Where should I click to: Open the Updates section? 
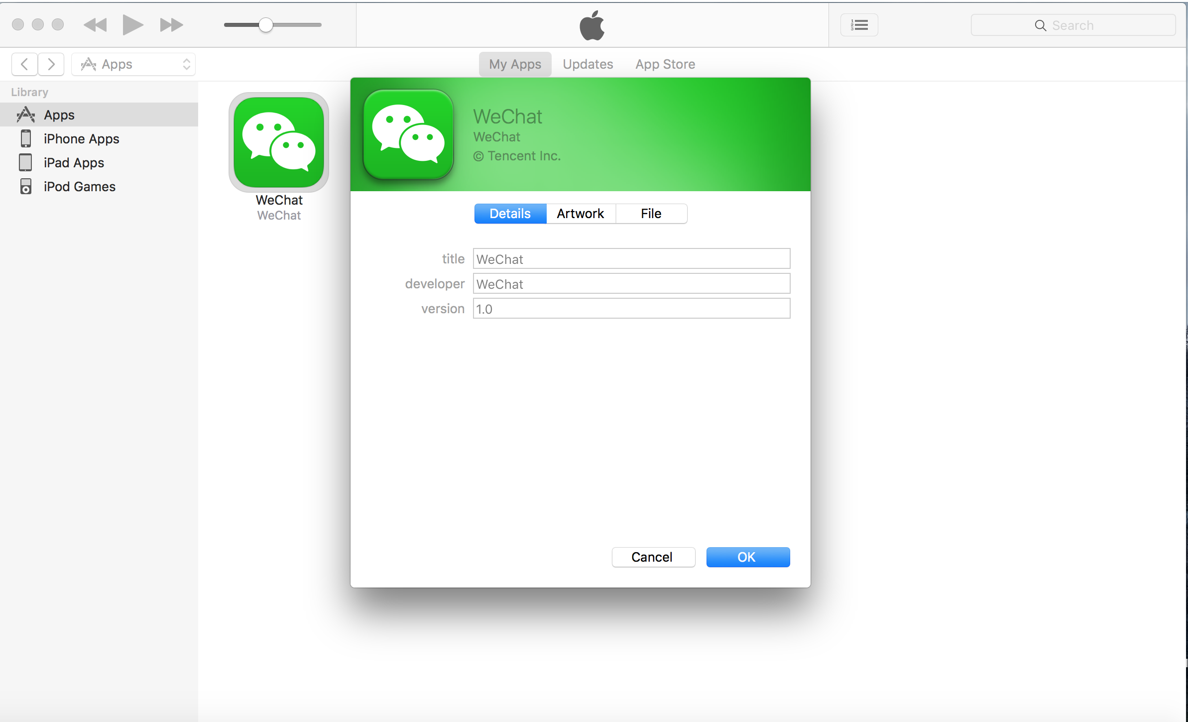tap(588, 64)
